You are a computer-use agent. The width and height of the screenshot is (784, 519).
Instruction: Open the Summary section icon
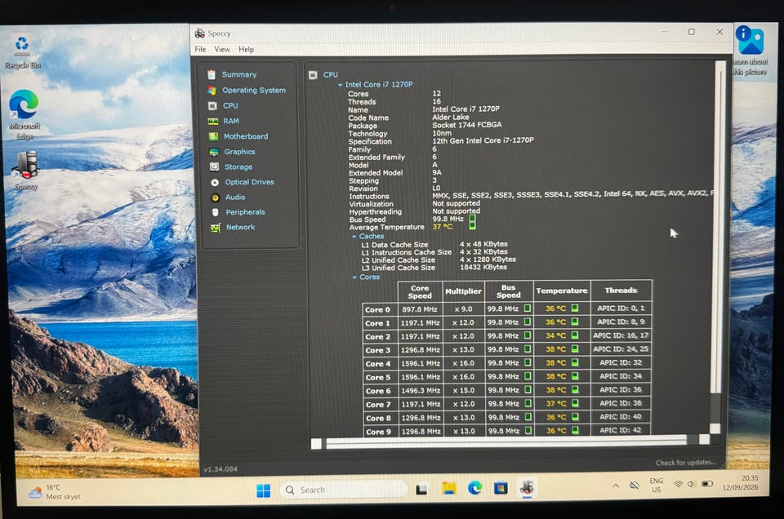[x=212, y=74]
